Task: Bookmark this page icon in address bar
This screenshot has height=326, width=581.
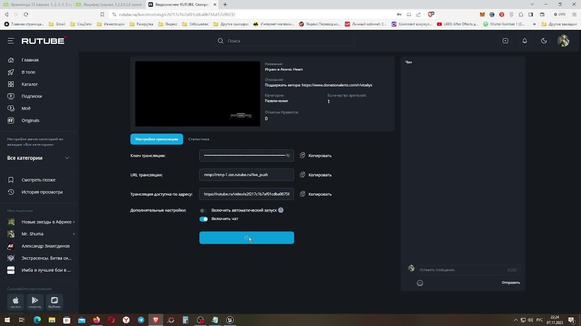Action: 102,14
